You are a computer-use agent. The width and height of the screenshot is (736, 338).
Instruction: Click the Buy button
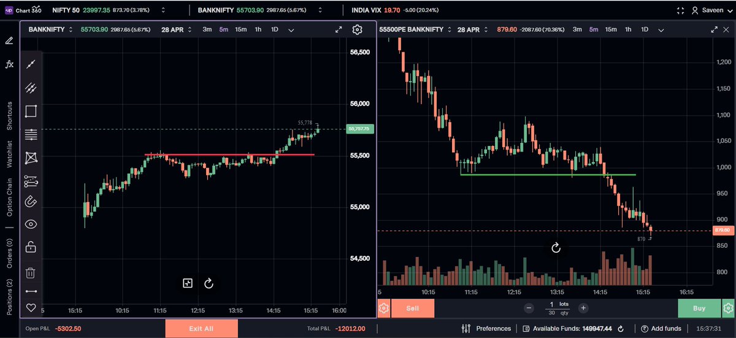pyautogui.click(x=699, y=308)
